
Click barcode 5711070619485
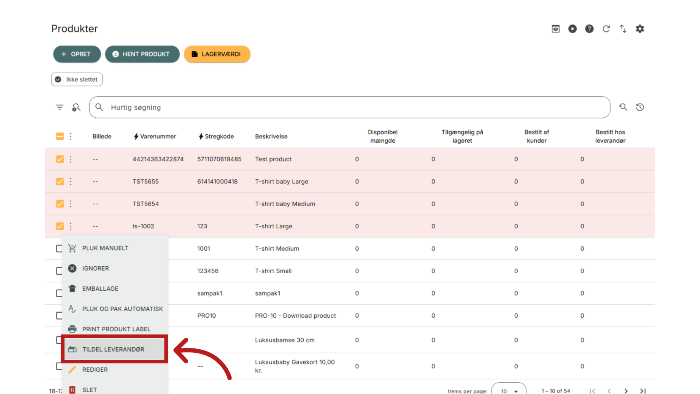coord(219,159)
